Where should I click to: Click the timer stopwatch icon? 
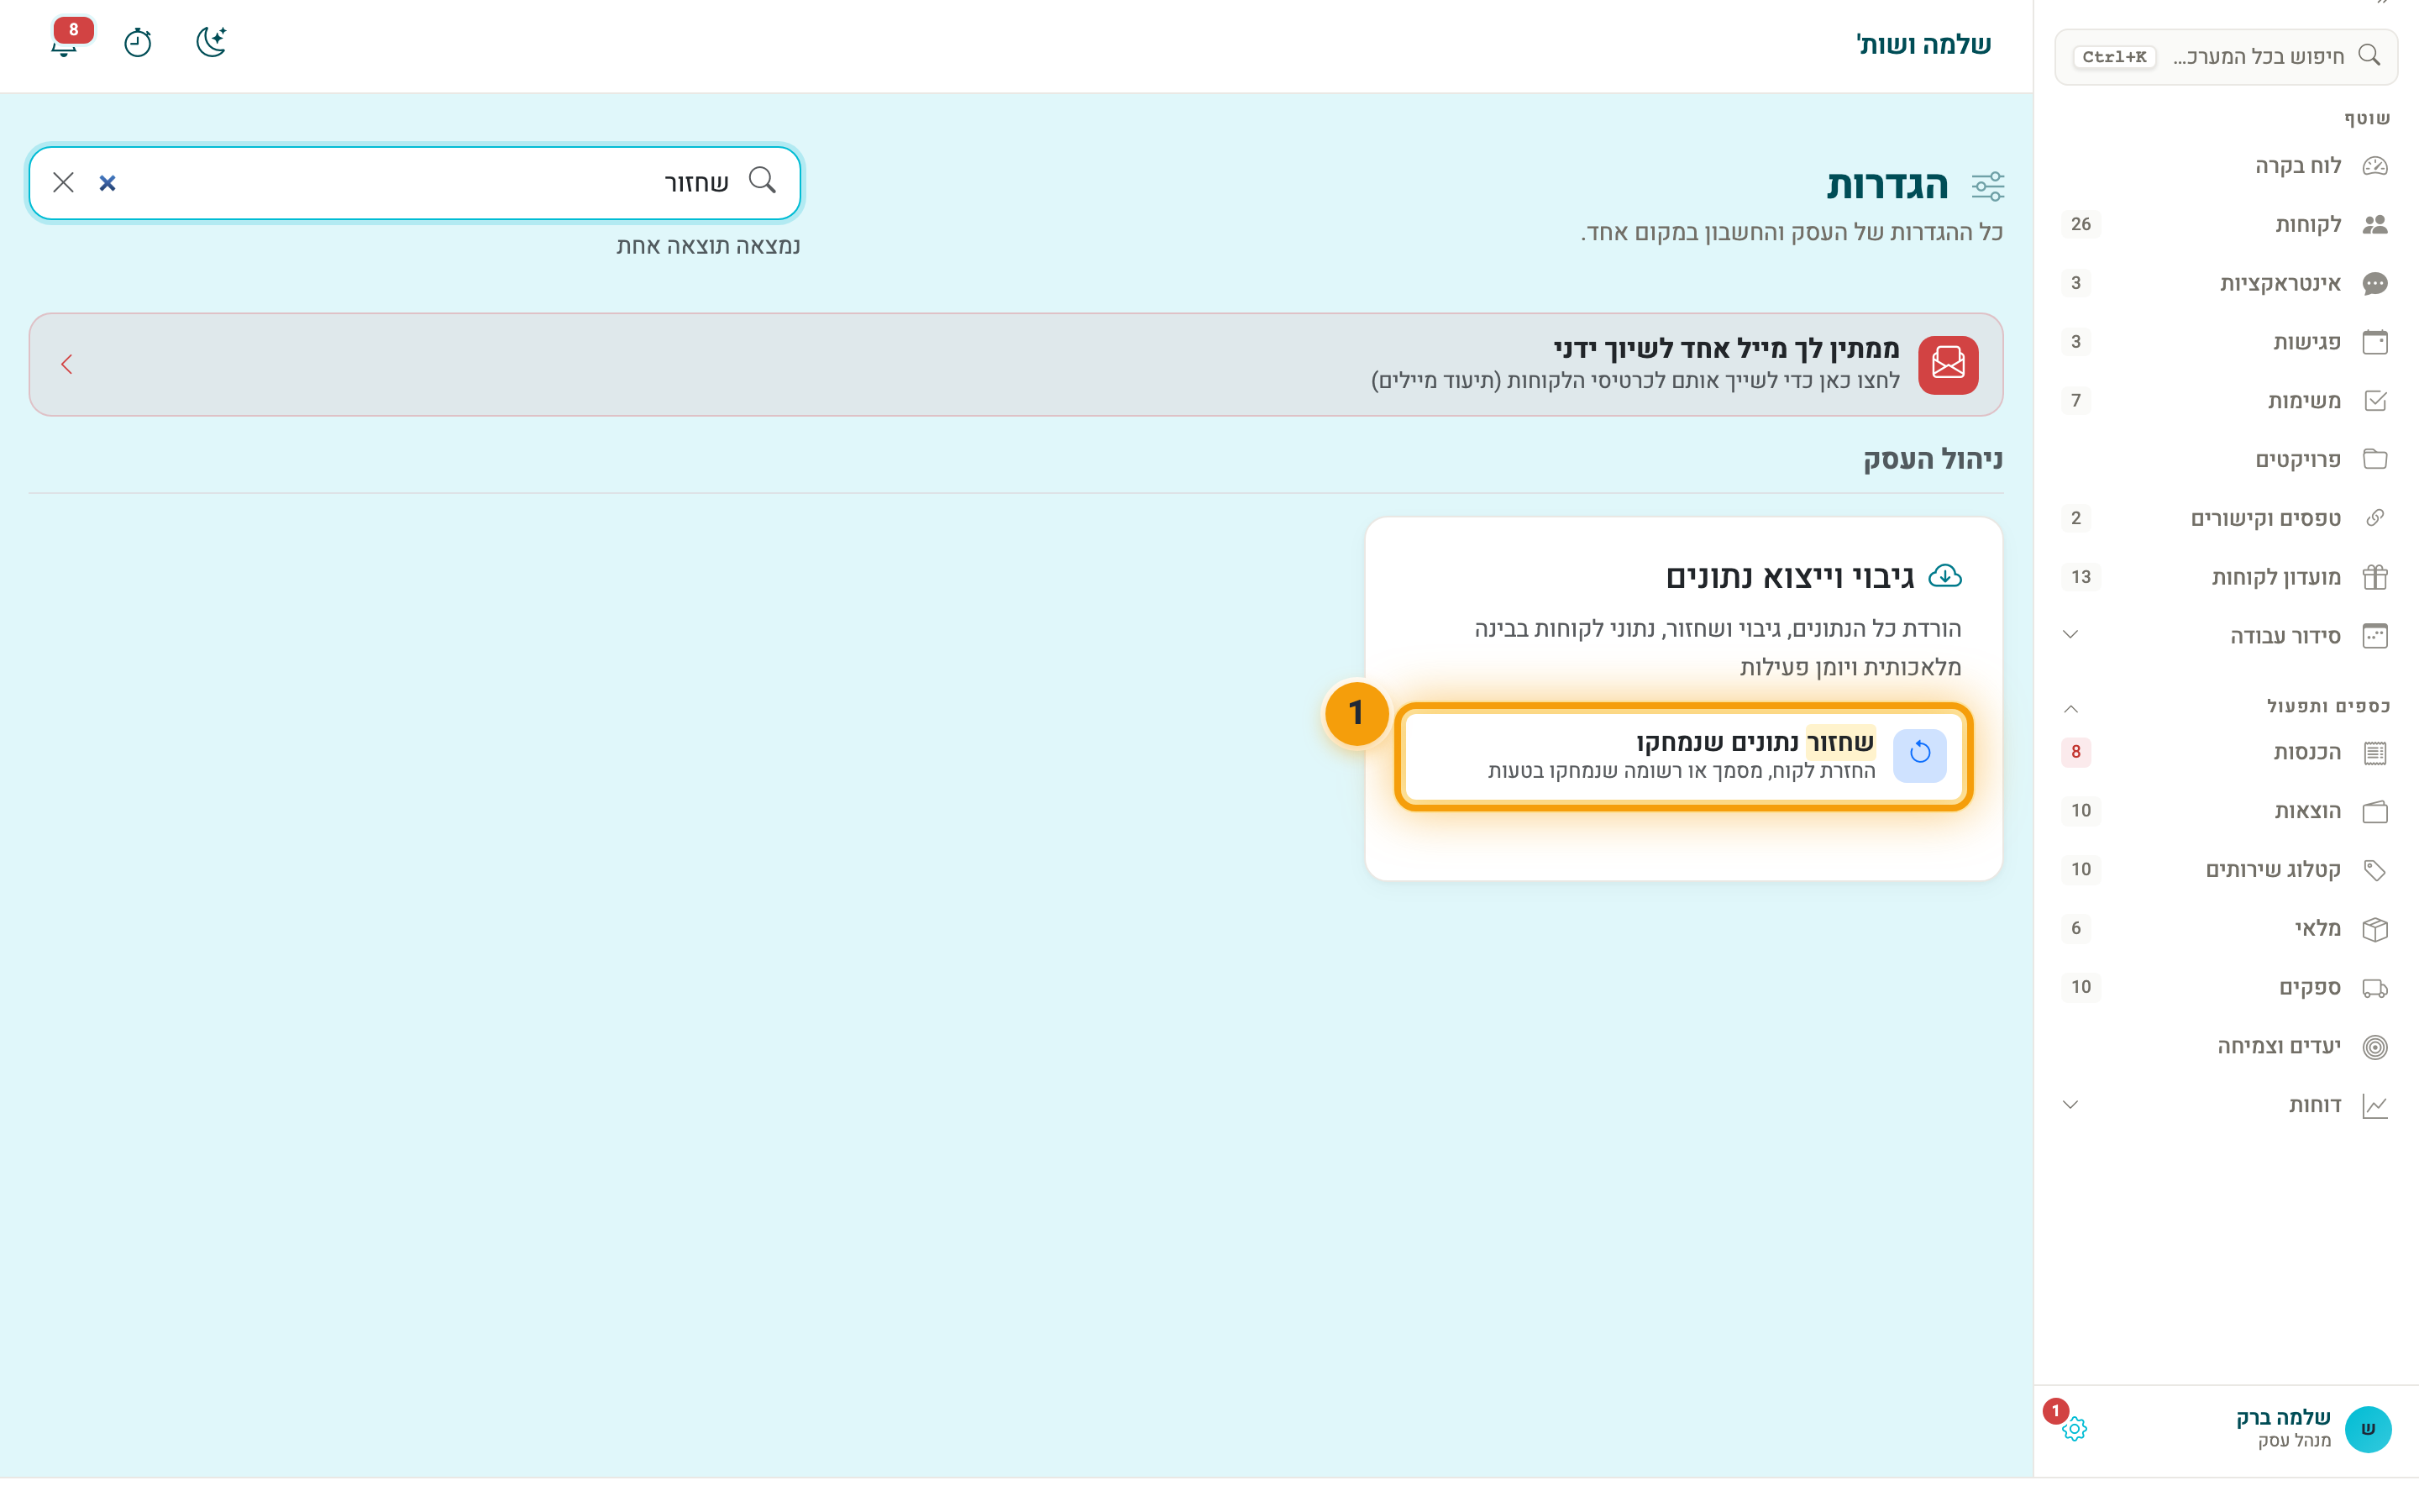tap(138, 43)
